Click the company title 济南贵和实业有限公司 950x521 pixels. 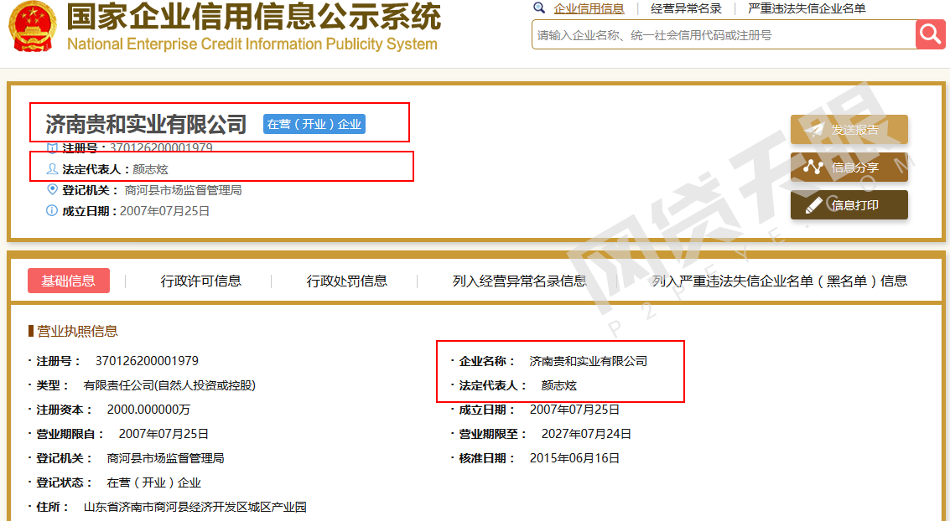146,124
